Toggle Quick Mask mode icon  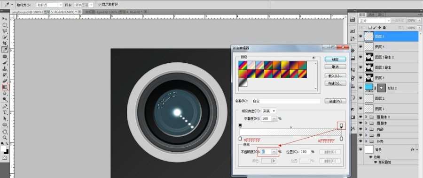coord(5,158)
